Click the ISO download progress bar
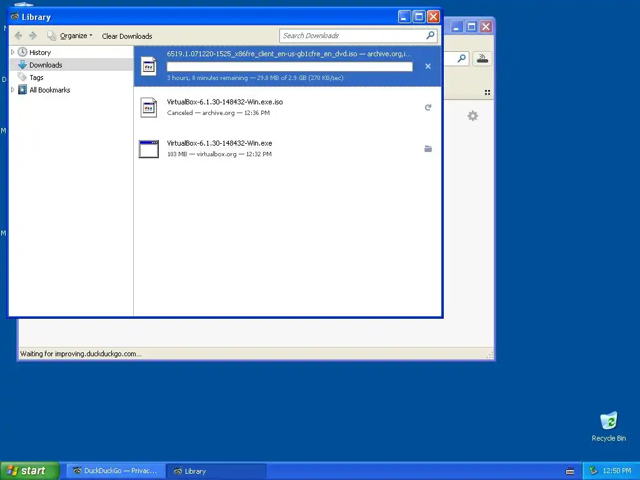Image resolution: width=640 pixels, height=480 pixels. tap(290, 66)
